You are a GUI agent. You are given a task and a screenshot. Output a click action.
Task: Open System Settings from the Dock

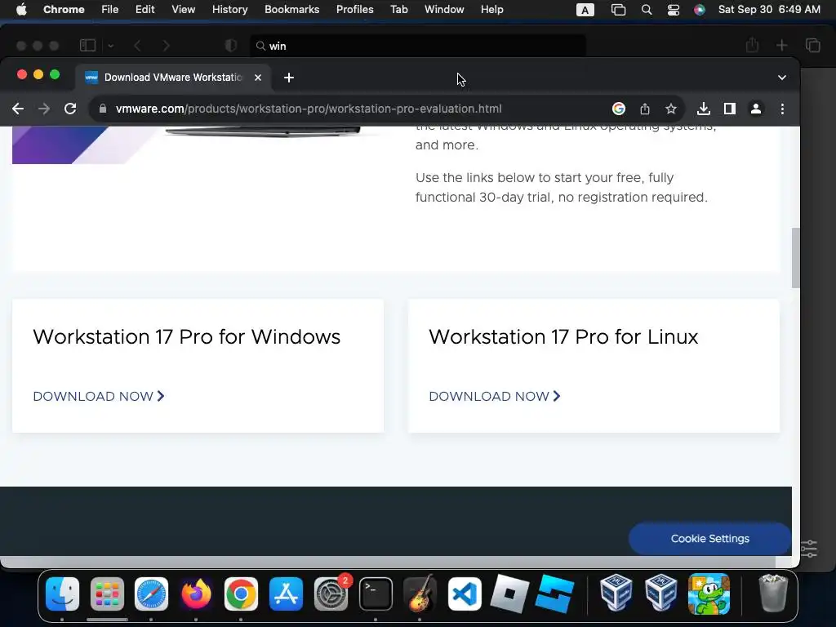click(331, 594)
